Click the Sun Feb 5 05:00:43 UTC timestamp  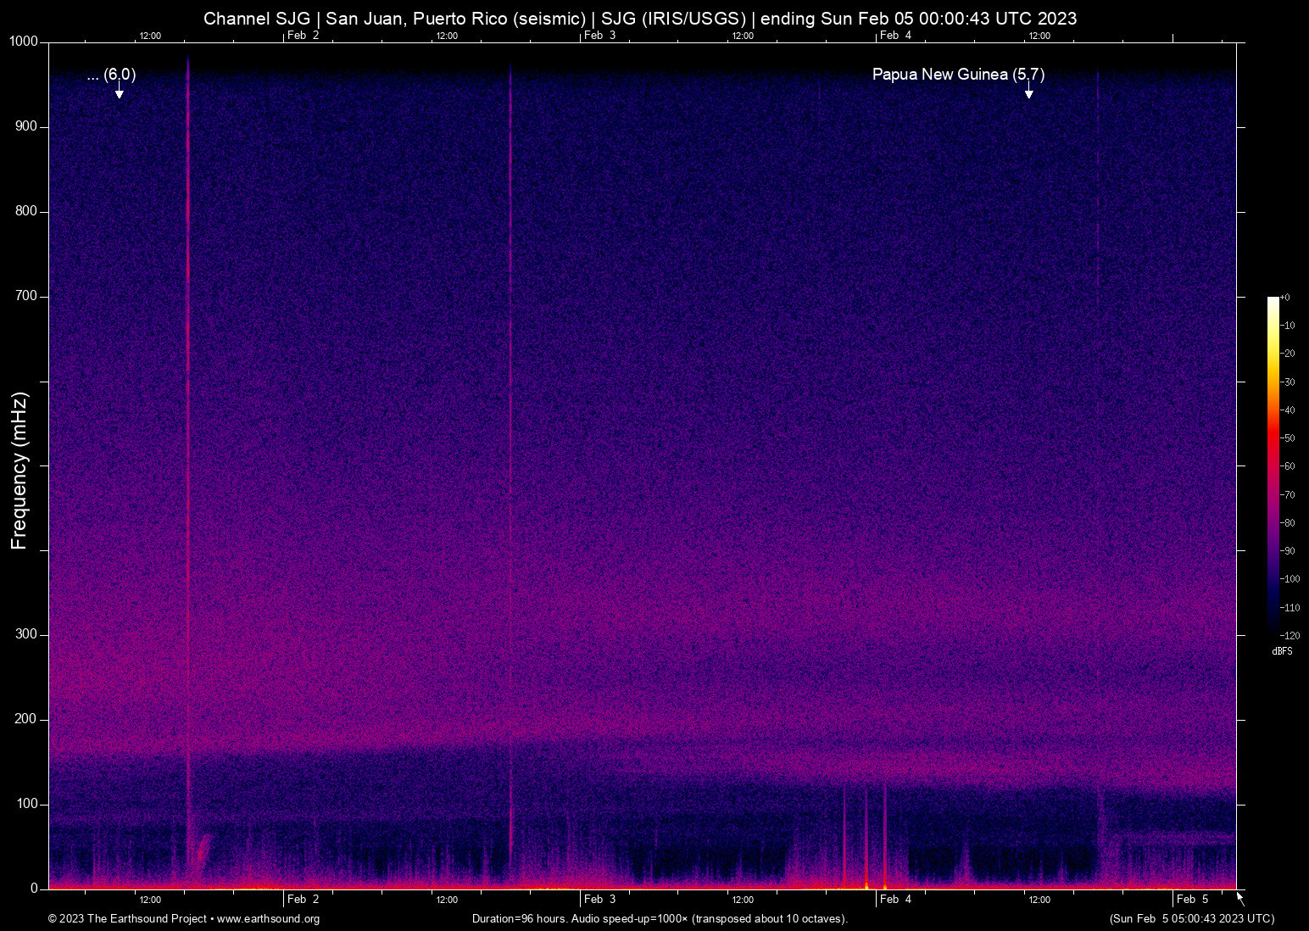coord(1190,918)
